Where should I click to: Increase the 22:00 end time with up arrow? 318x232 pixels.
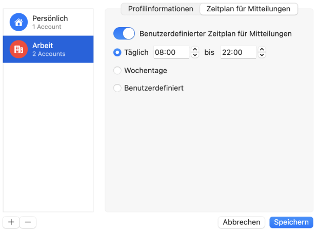(262, 49)
